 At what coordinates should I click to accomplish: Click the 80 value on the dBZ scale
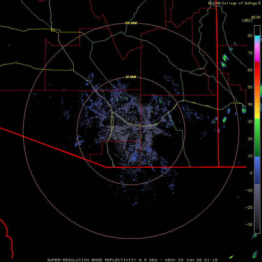tap(250, 36)
